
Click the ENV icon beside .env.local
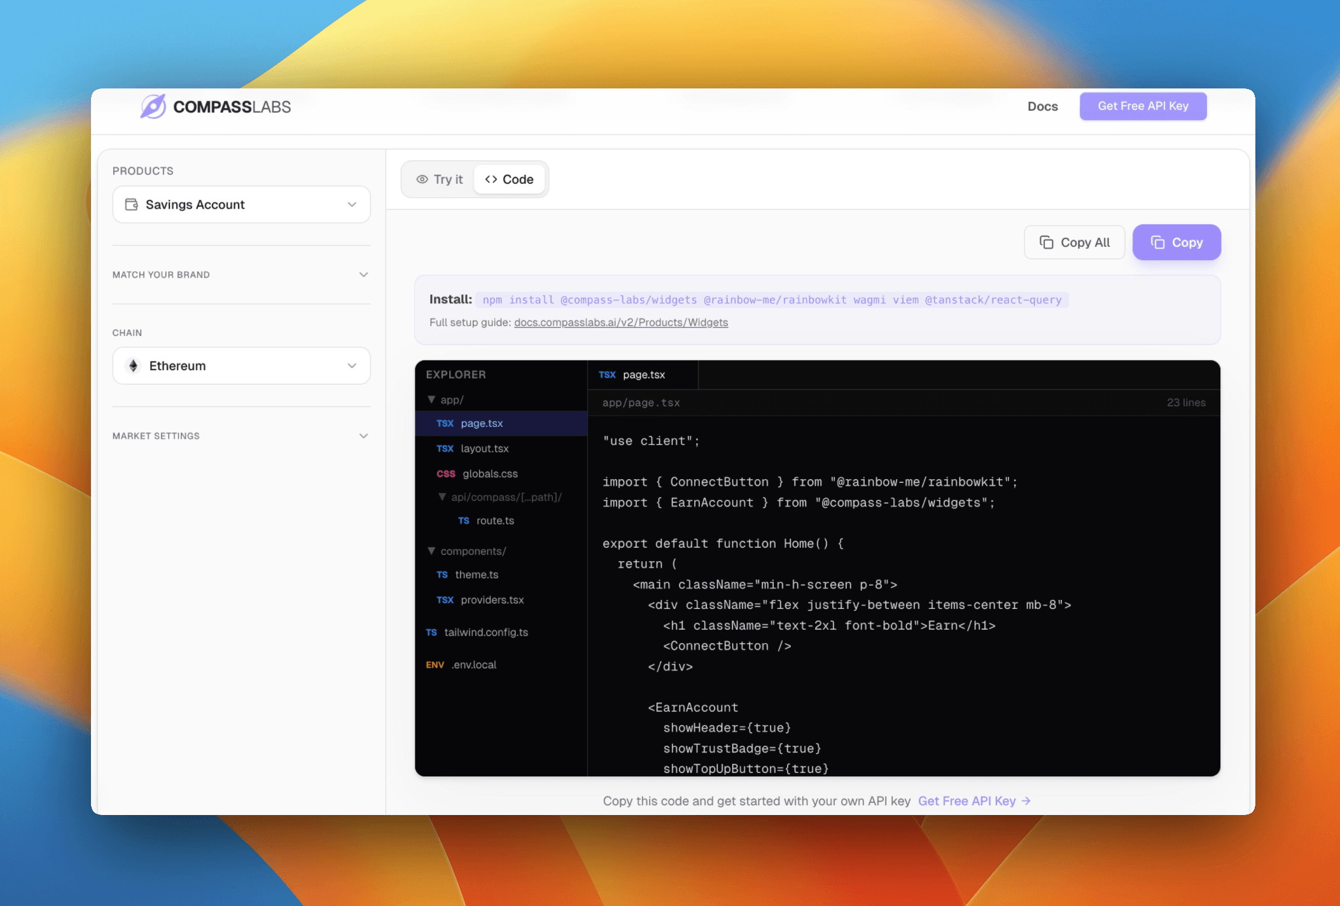[x=435, y=664]
